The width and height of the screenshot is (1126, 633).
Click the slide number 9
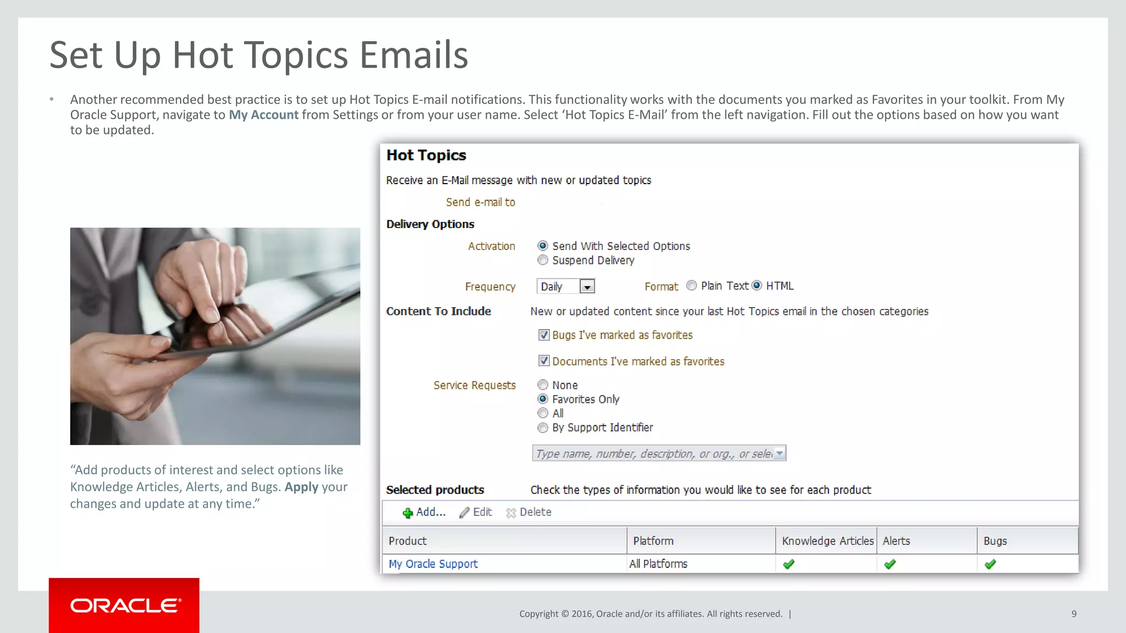(1074, 614)
